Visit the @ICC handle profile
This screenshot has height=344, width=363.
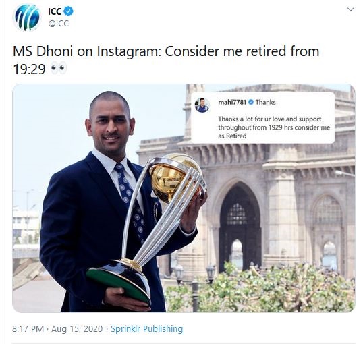pyautogui.click(x=58, y=24)
